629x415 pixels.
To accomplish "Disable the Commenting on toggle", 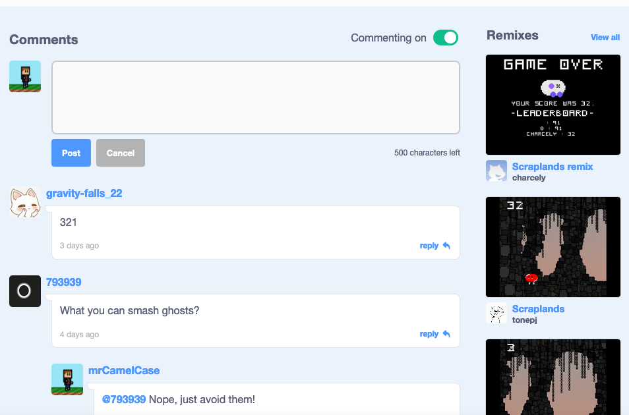I will point(446,38).
